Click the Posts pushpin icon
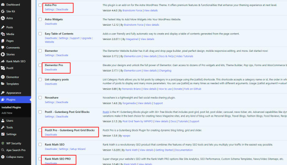Screen dimensions: 287x165 tap(3, 27)
